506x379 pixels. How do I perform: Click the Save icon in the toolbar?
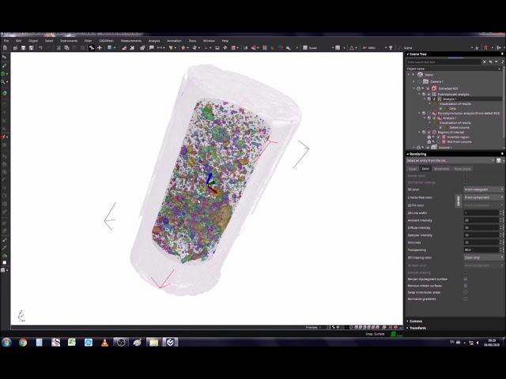23,47
